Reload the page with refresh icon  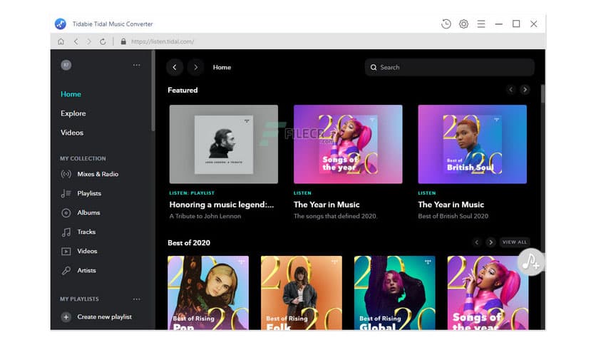tap(103, 41)
